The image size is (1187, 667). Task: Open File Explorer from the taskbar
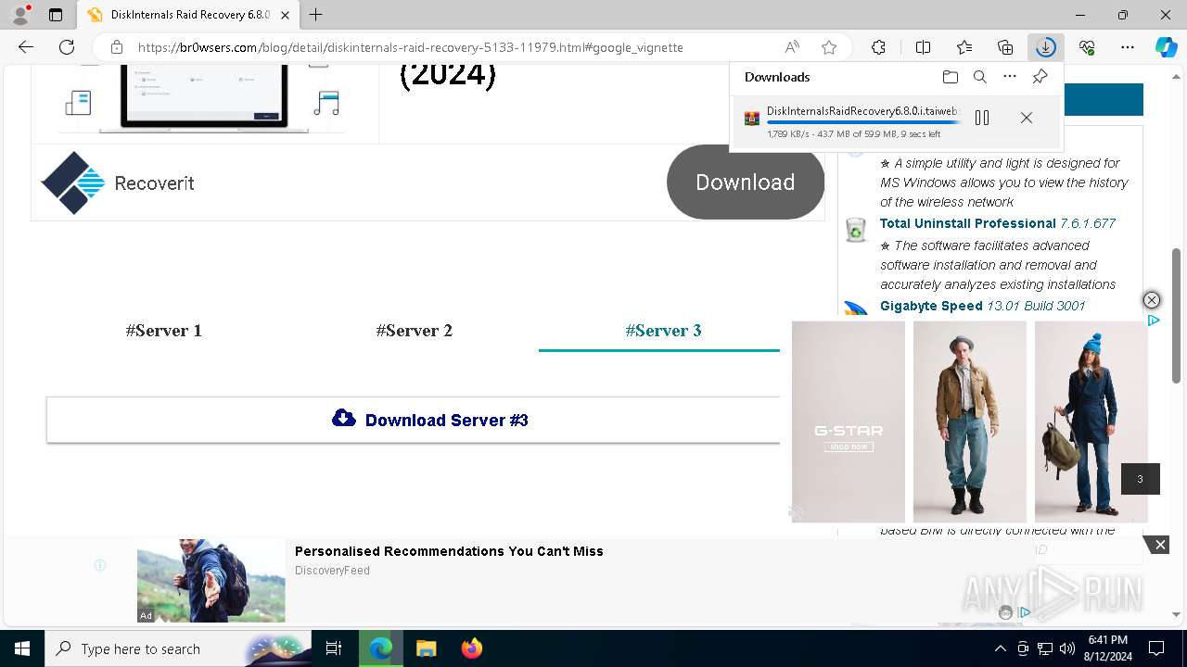(x=426, y=648)
